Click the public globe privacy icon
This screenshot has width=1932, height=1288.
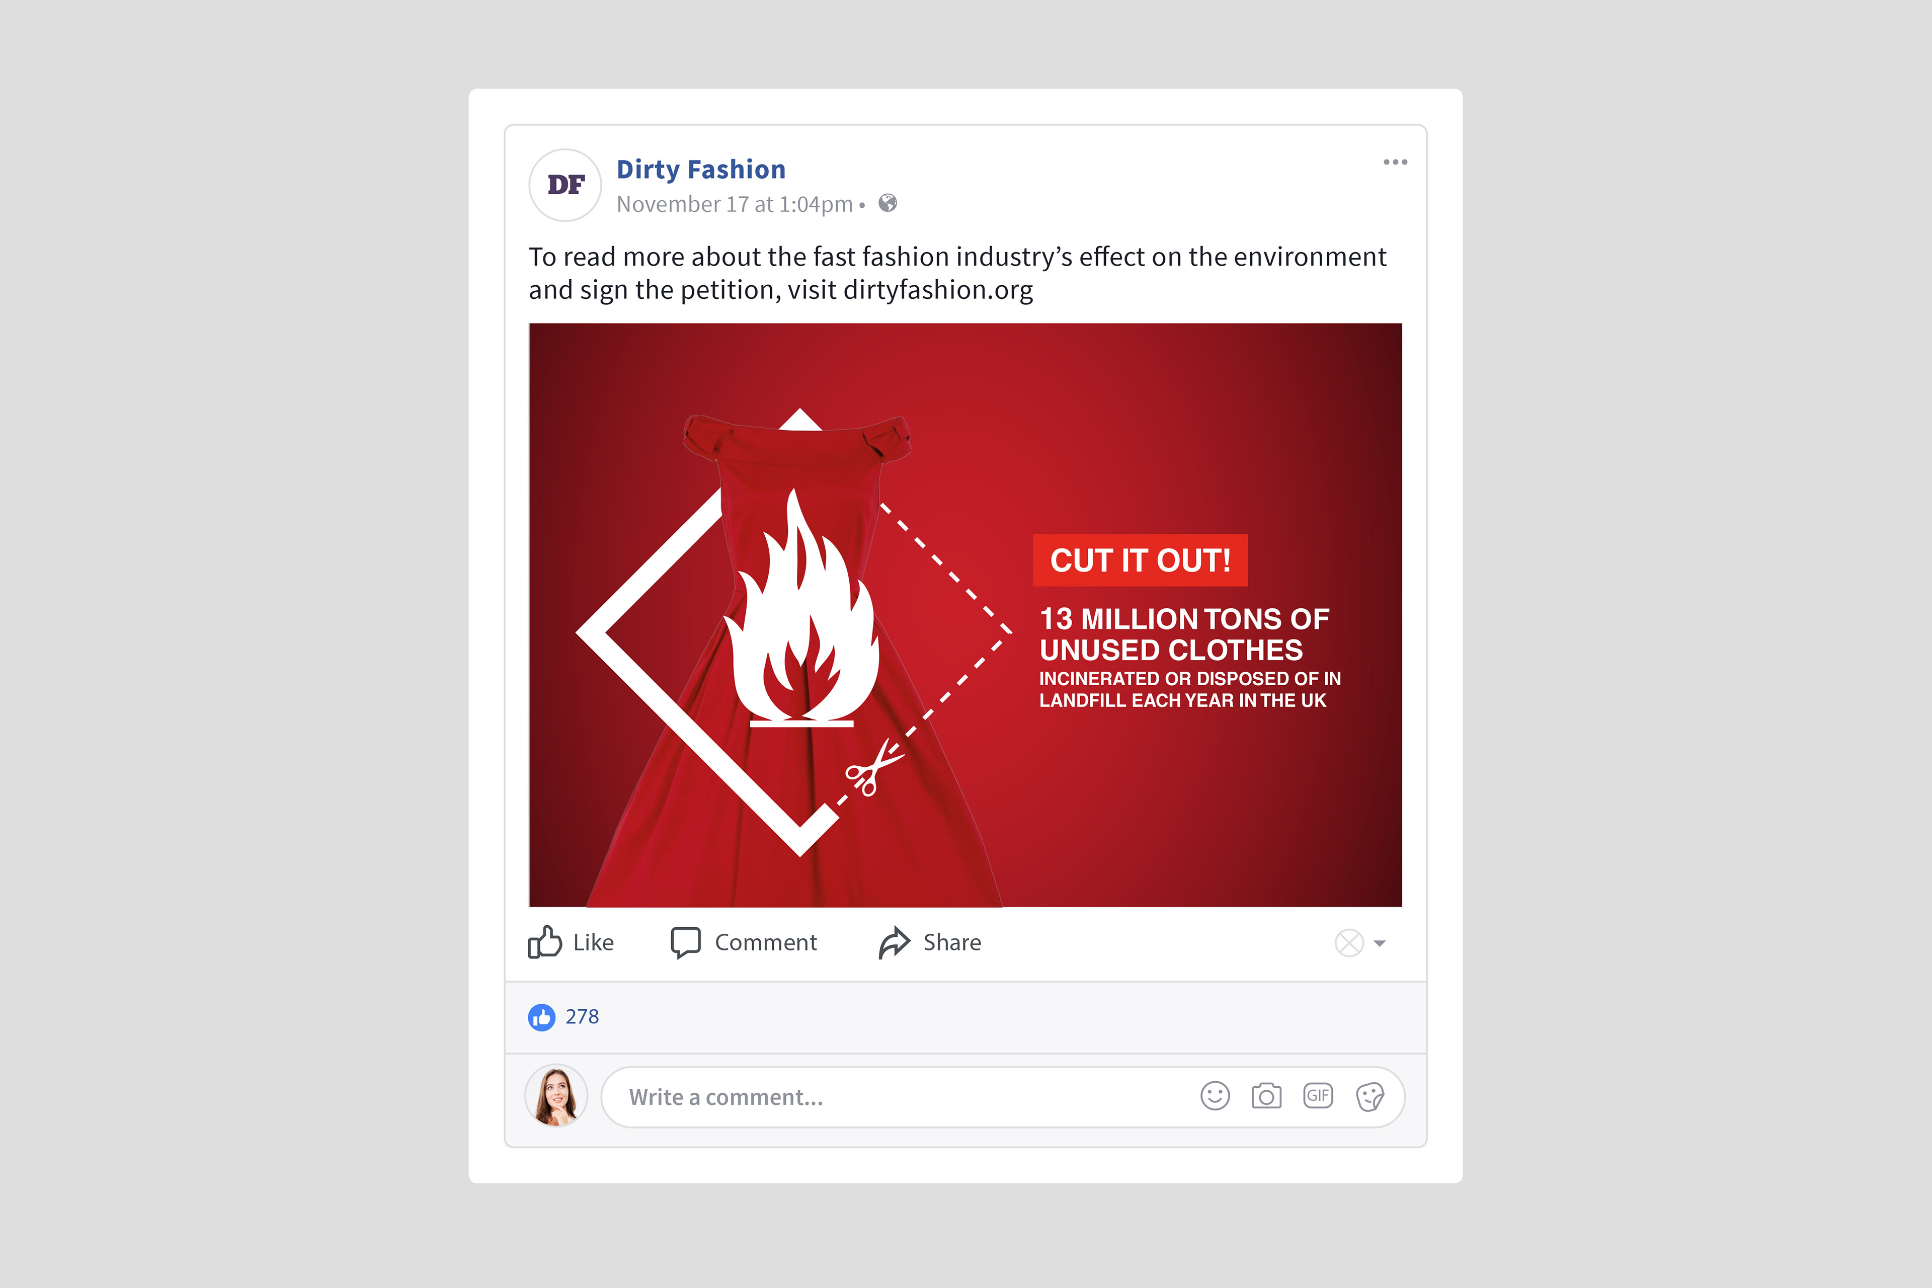[888, 203]
